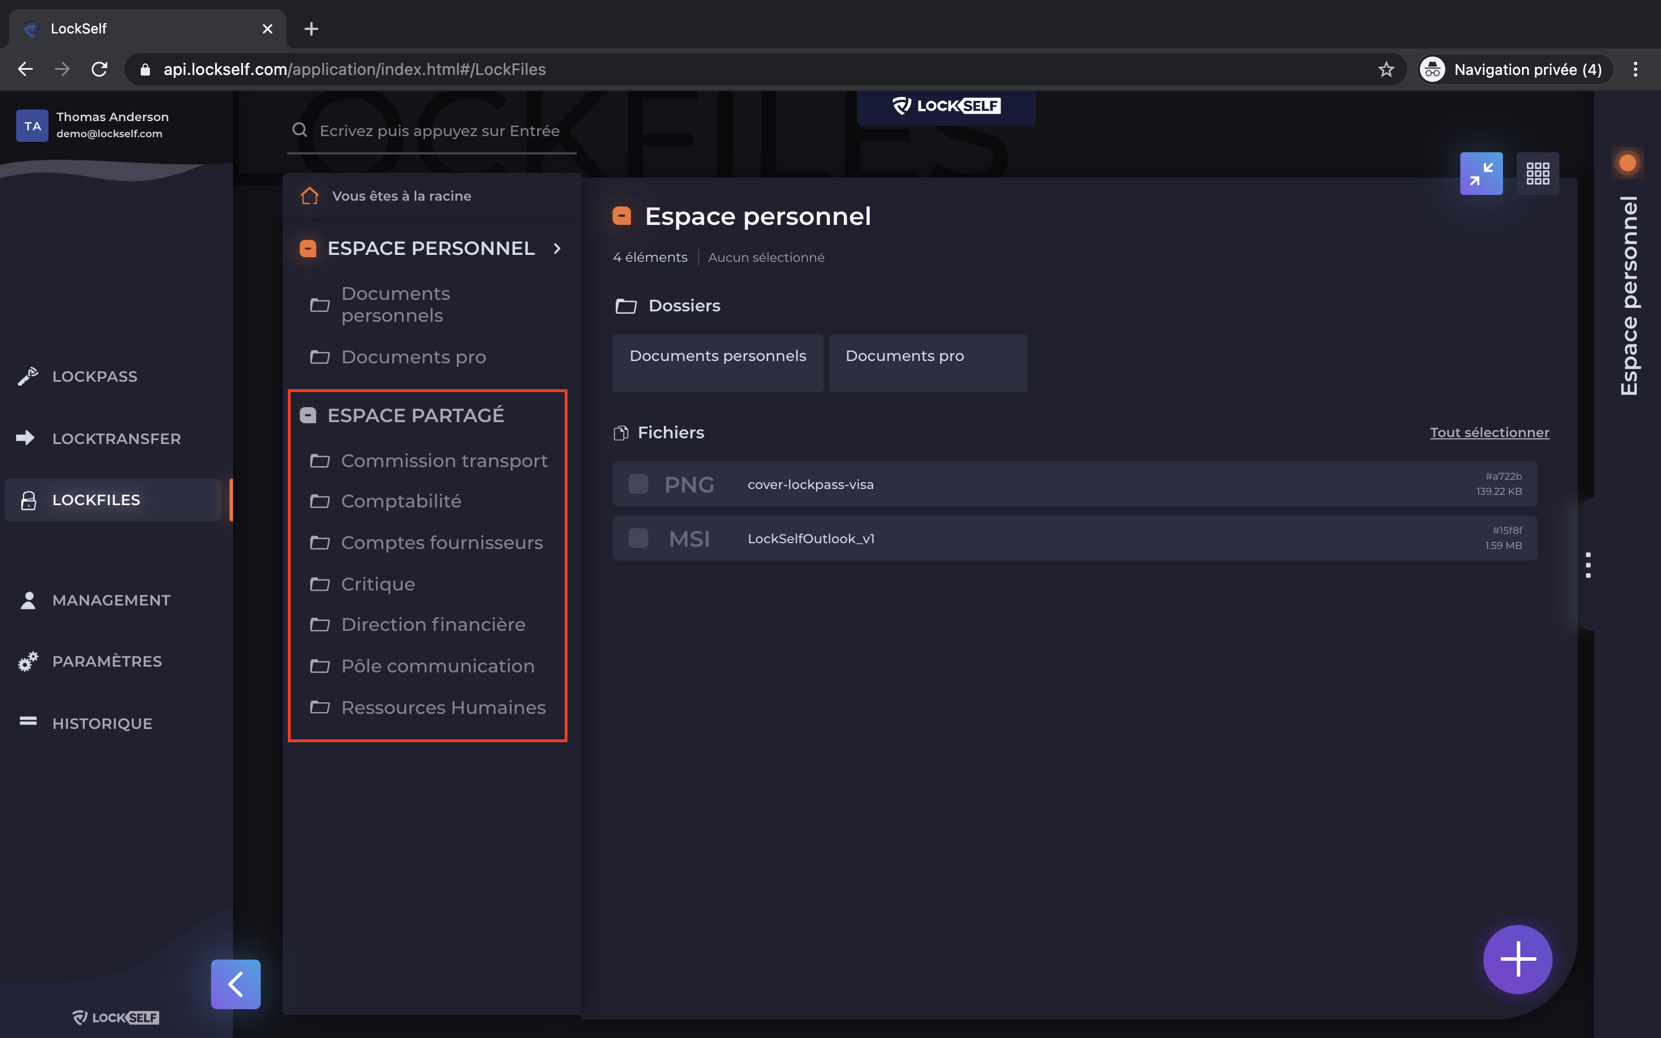Click the TA user avatar
Image resolution: width=1661 pixels, height=1038 pixels.
(32, 126)
